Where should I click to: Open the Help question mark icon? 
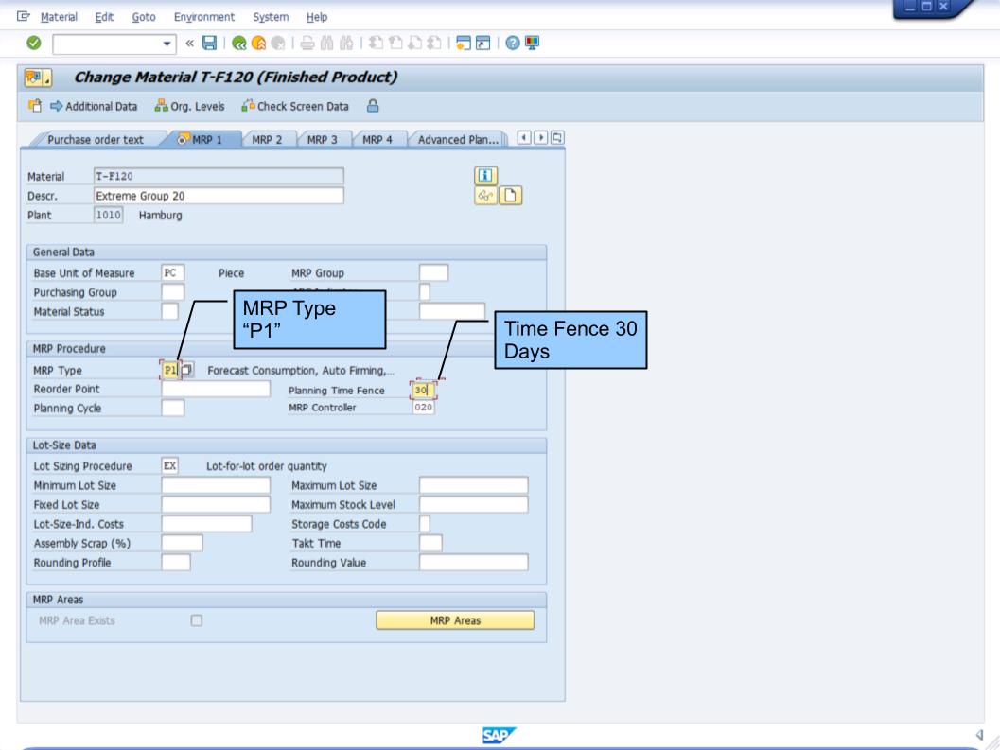coord(513,43)
